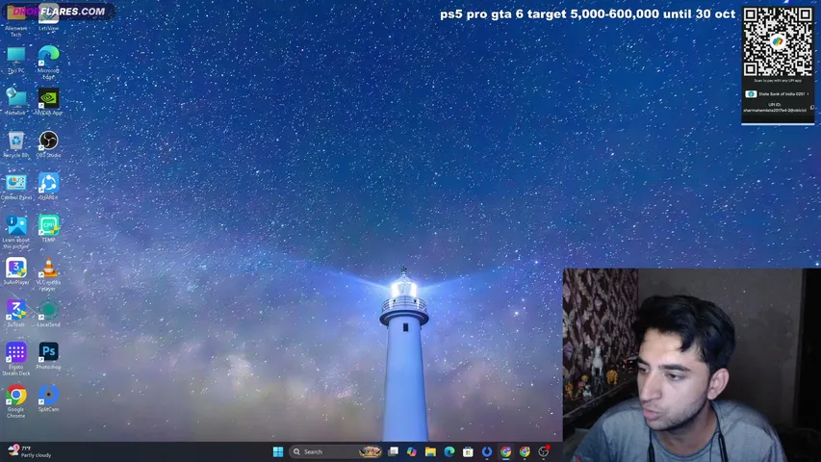
Task: Open the Elgato Stream Deck shortcut
Action: pos(15,359)
